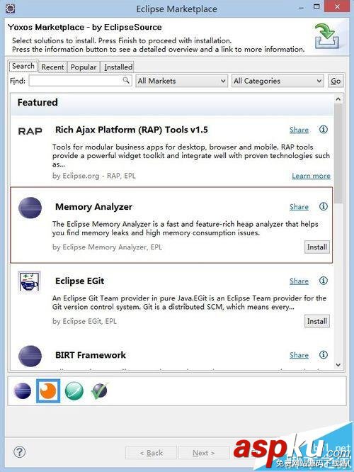
Task: Click the Go button
Action: click(336, 81)
